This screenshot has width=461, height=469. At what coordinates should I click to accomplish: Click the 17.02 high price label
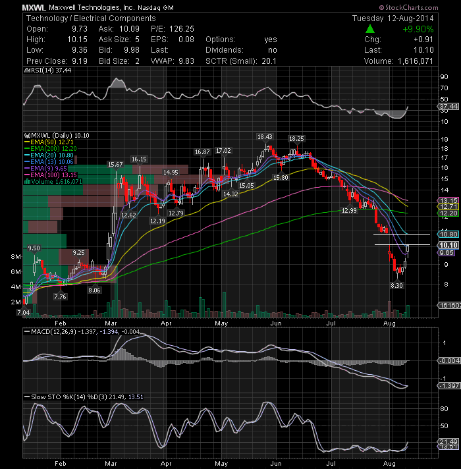pos(223,151)
